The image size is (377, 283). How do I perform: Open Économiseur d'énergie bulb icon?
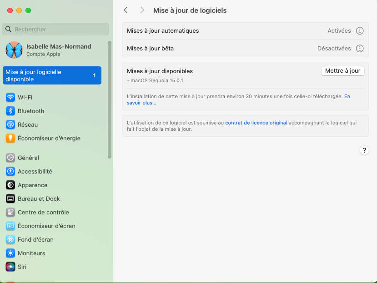click(10, 139)
